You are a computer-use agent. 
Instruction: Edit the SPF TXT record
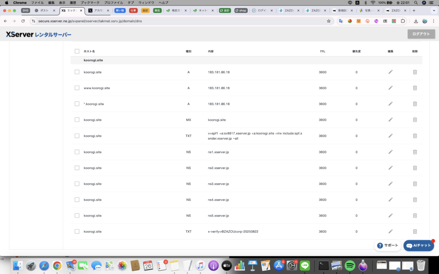tap(390, 136)
